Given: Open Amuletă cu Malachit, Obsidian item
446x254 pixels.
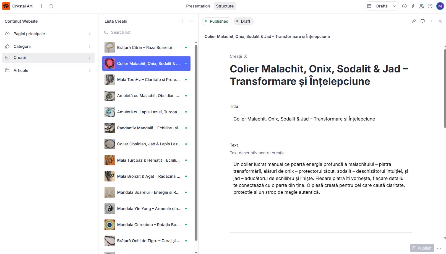Looking at the screenshot, I should point(146,96).
